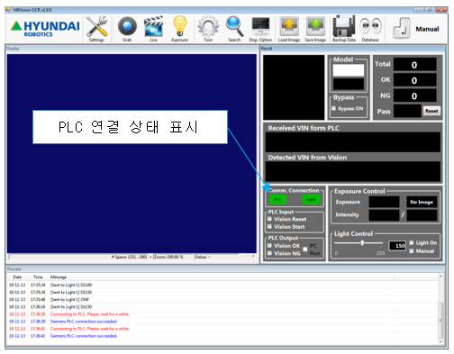Image resolution: width=454 pixels, height=354 pixels.
Task: Enable the Bypass ON checkbox
Action: (x=333, y=109)
